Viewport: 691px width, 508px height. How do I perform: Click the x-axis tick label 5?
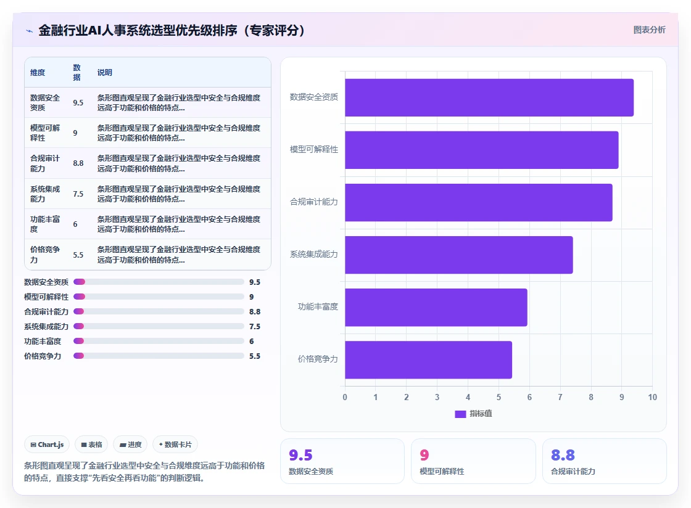(x=499, y=397)
